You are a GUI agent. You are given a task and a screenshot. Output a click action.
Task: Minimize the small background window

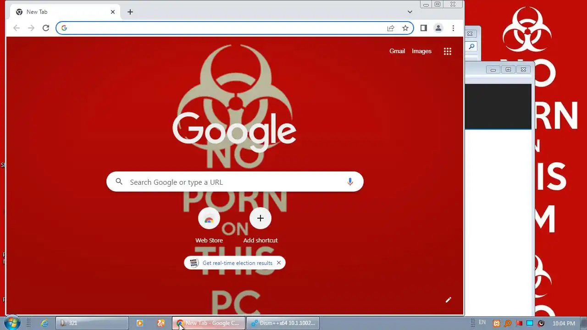coord(493,70)
